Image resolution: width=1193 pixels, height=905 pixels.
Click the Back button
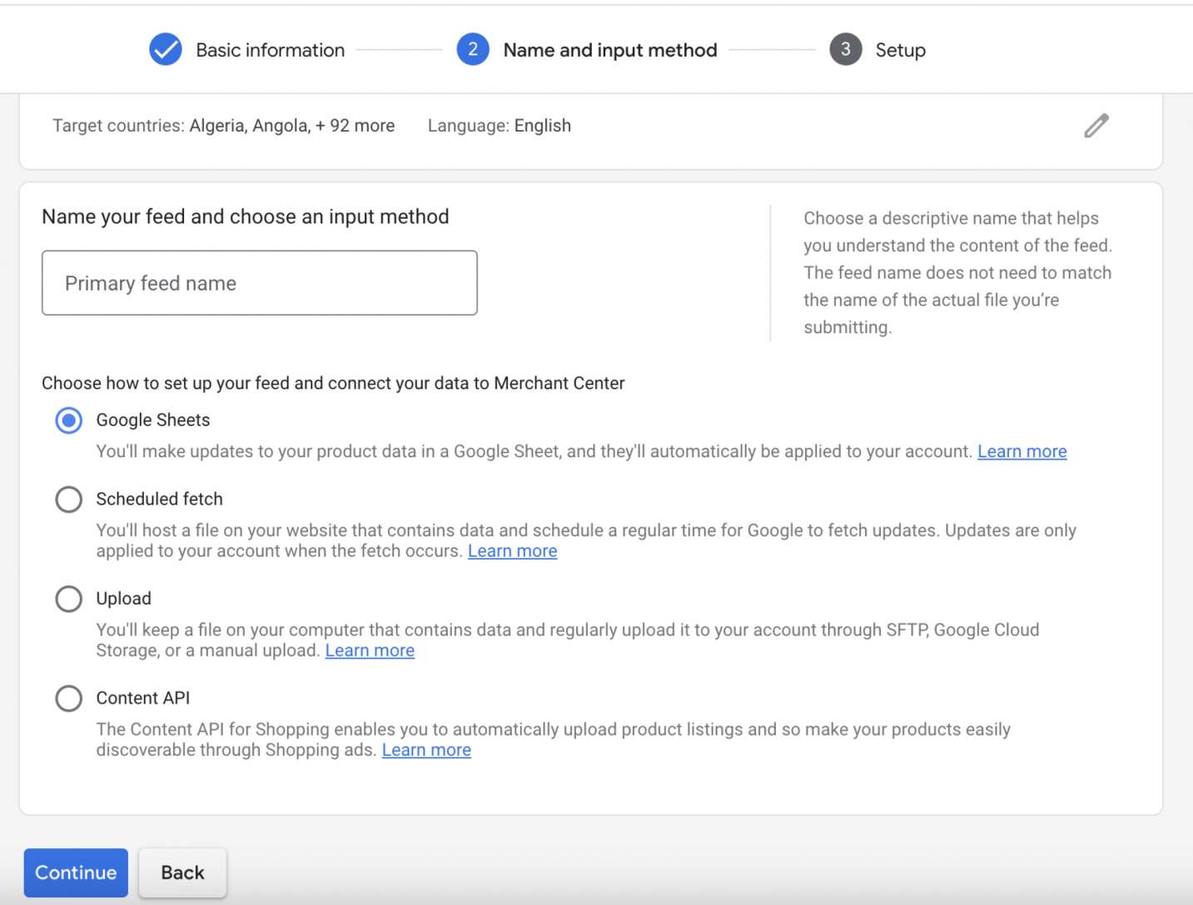point(182,873)
